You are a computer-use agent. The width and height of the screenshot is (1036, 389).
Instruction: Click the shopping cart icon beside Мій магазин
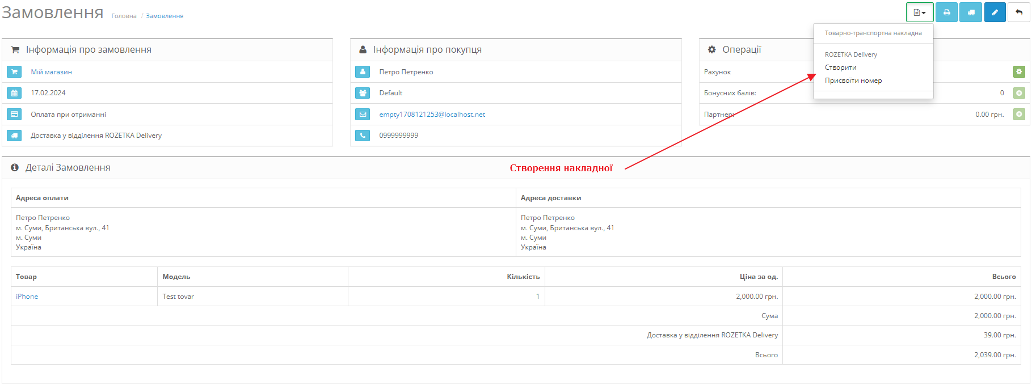[x=15, y=72]
